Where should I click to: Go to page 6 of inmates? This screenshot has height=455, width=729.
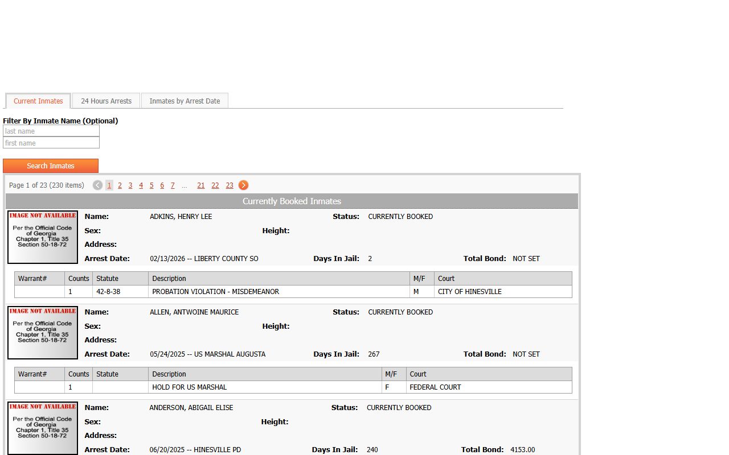tap(162, 185)
